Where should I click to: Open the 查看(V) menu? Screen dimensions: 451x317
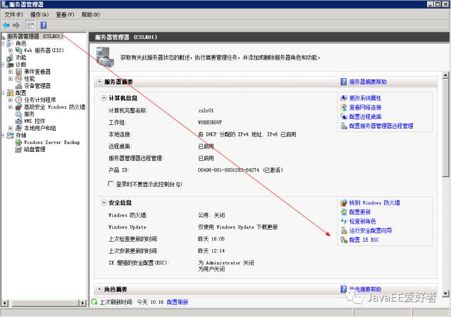point(65,14)
